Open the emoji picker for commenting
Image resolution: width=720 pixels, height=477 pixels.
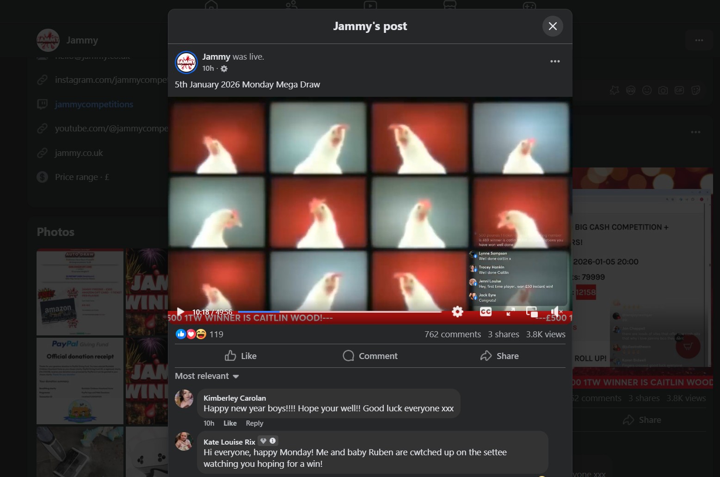coord(646,90)
